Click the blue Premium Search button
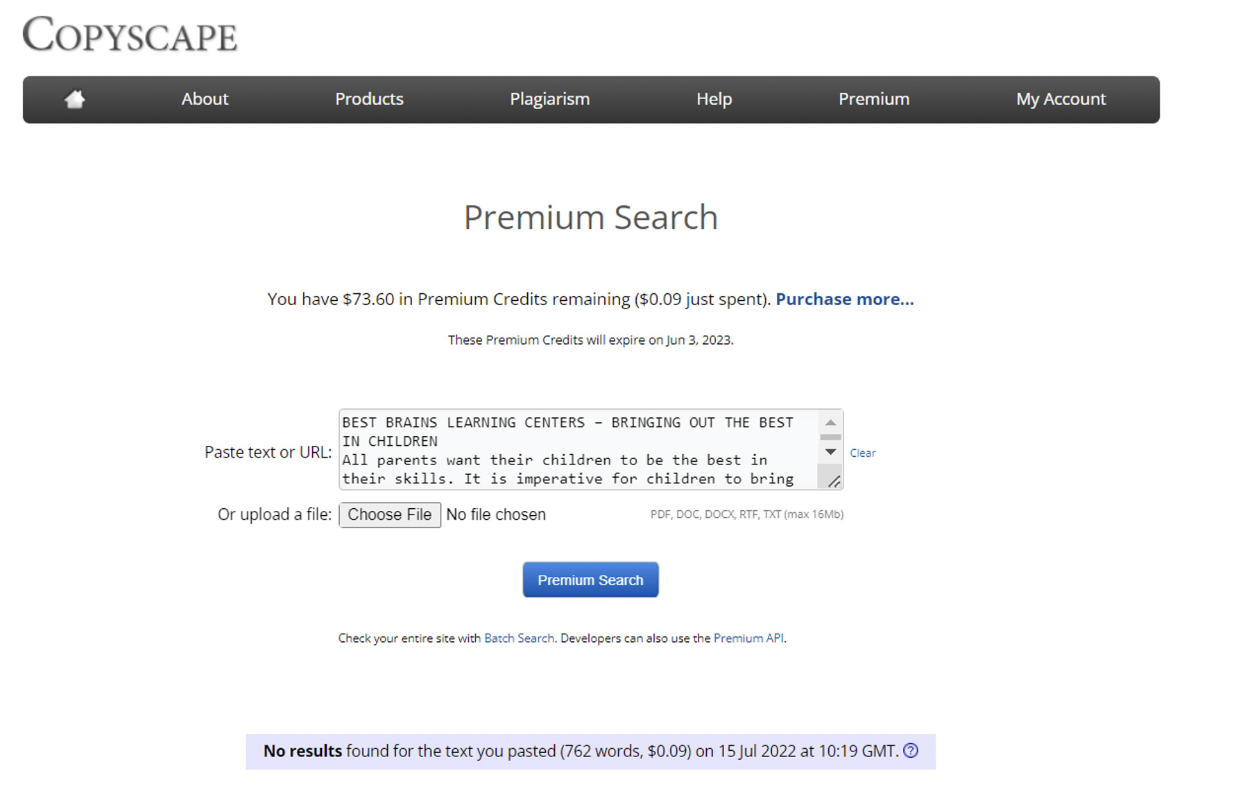Screen dimensions: 1243x807 click(x=590, y=580)
